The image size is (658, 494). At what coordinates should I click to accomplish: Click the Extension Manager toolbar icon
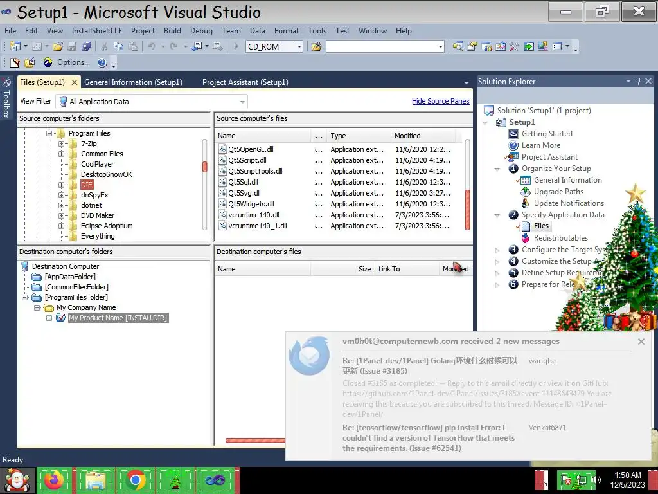542,46
